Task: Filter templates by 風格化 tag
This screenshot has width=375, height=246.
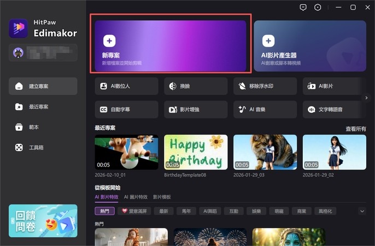Action: [325, 211]
